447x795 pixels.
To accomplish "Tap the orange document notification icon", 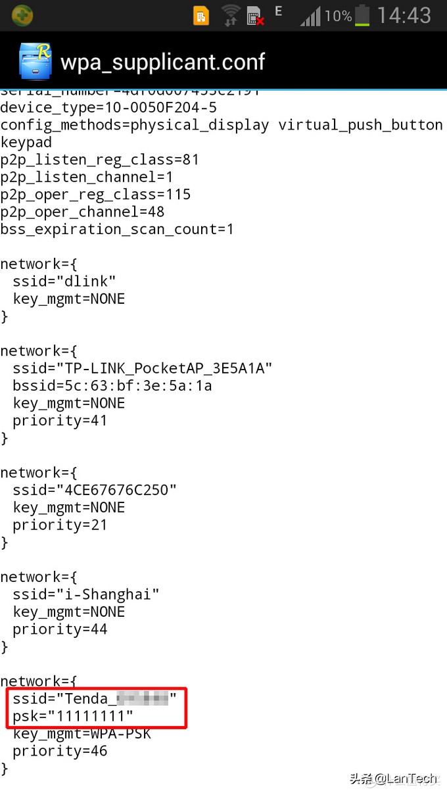I will pos(201,16).
